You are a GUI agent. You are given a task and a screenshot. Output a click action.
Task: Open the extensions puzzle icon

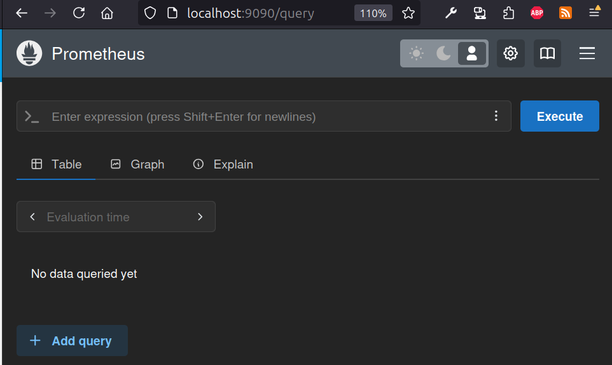pos(508,13)
